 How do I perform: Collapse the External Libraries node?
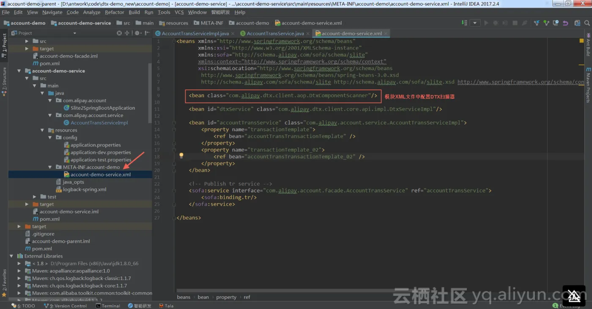12,256
